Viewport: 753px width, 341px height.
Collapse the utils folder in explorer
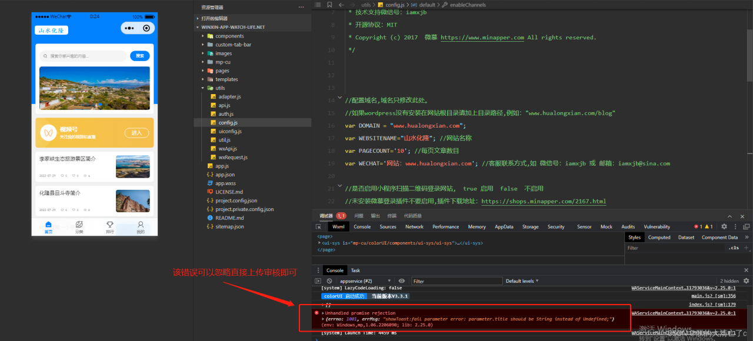203,88
